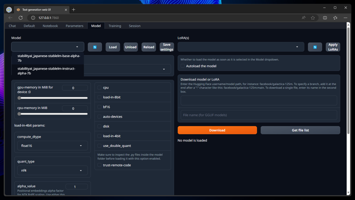Select stabilityai_japanese-stablelm-instruct-alpha-7b model

[x=48, y=71]
